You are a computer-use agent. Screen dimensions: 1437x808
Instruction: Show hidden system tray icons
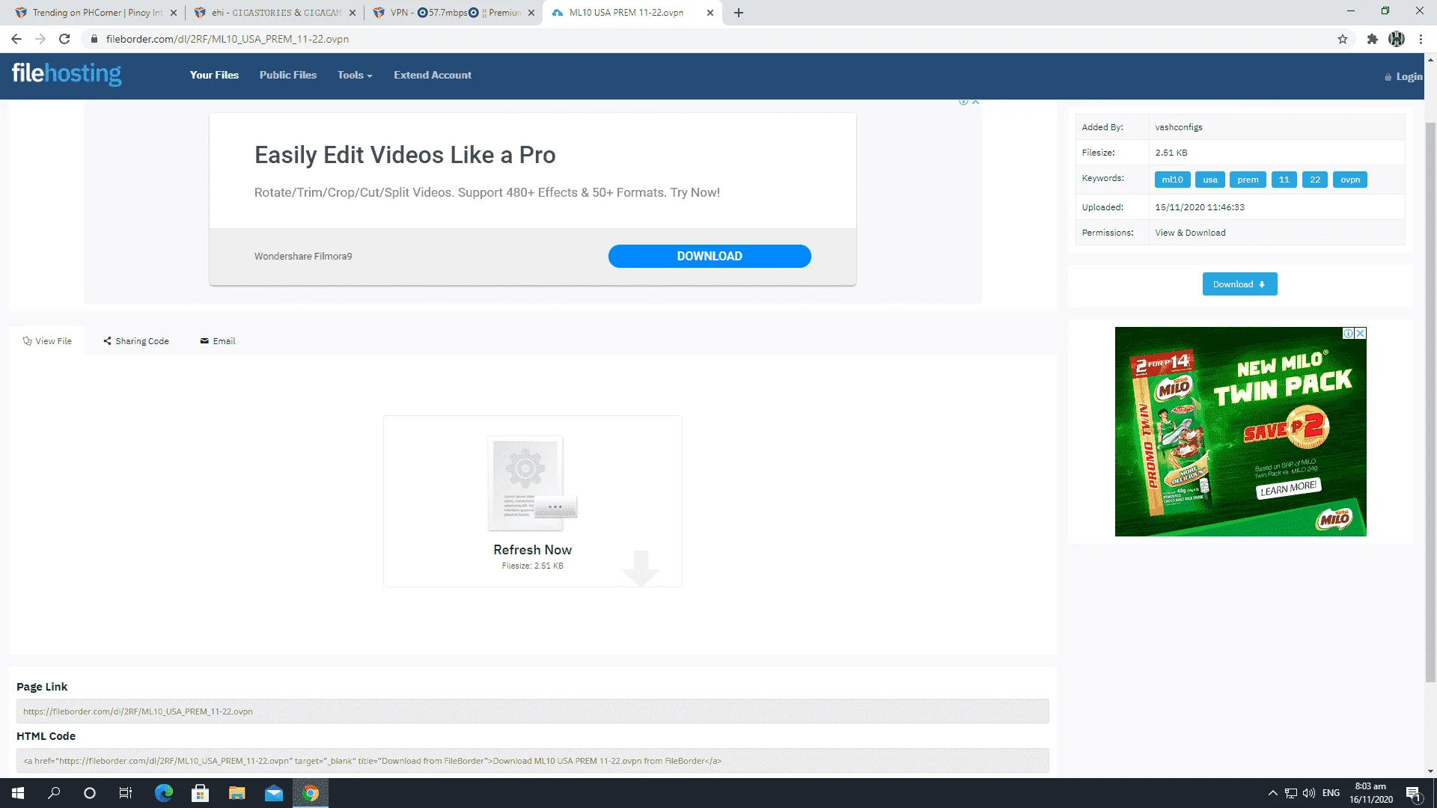click(x=1272, y=793)
